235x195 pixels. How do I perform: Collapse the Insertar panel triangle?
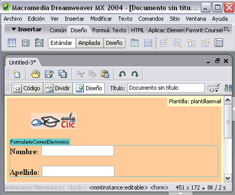14,29
